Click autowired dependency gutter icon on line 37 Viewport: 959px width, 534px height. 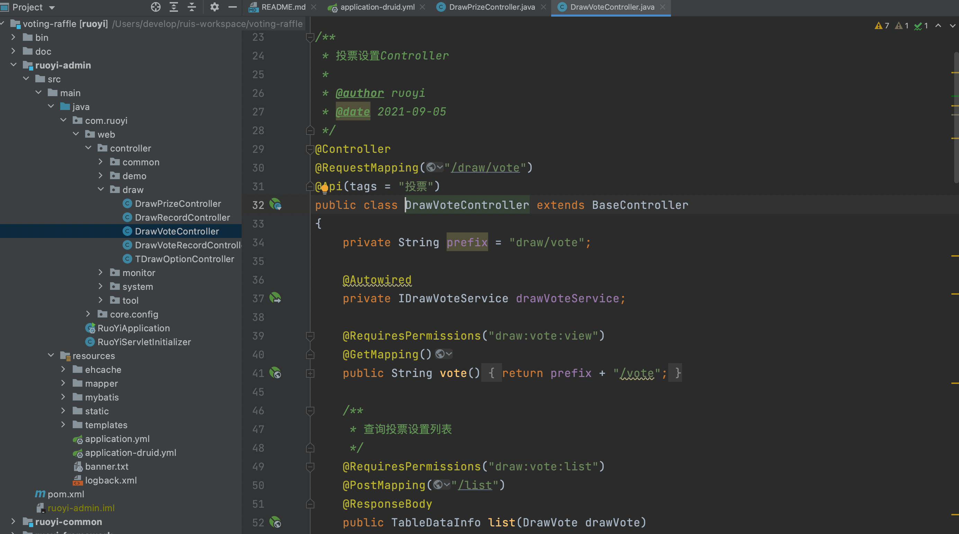275,297
